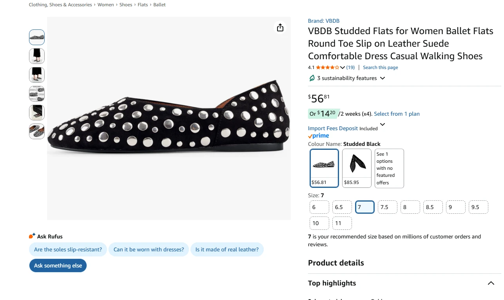This screenshot has width=504, height=300.
Task: Click Select from 1 plan link
Action: [x=397, y=114]
